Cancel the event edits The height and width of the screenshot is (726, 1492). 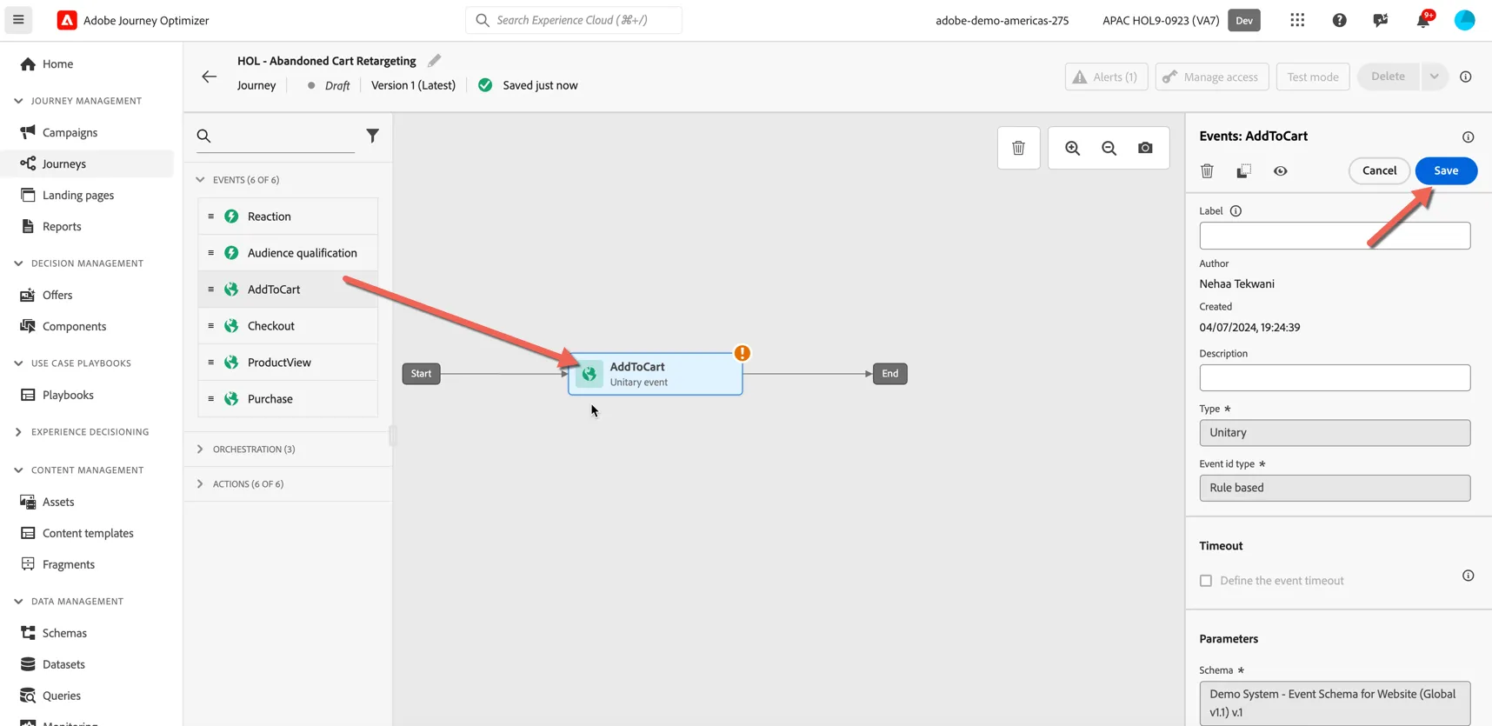pyautogui.click(x=1379, y=170)
